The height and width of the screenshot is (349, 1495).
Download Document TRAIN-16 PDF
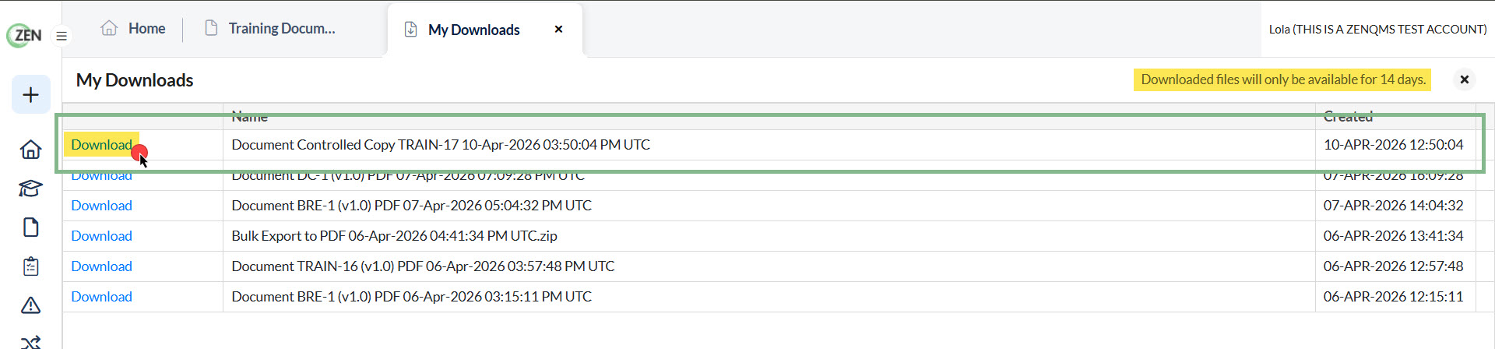pos(102,266)
